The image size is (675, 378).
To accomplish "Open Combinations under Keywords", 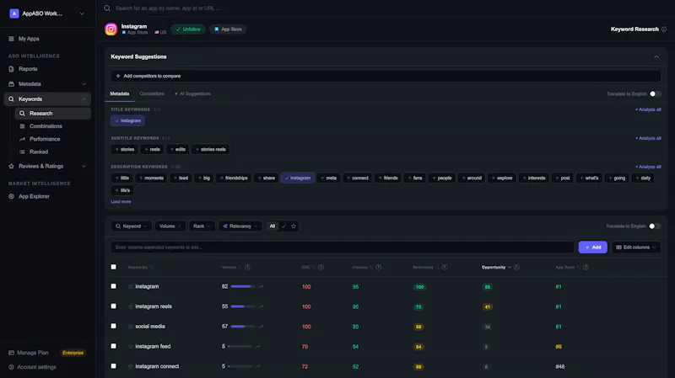I will (46, 126).
